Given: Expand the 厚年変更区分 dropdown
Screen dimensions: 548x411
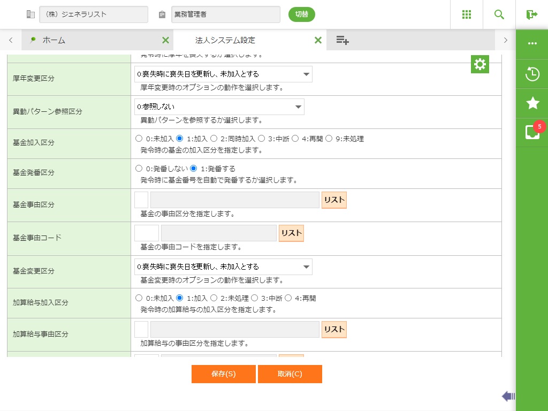Looking at the screenshot, I should 223,74.
